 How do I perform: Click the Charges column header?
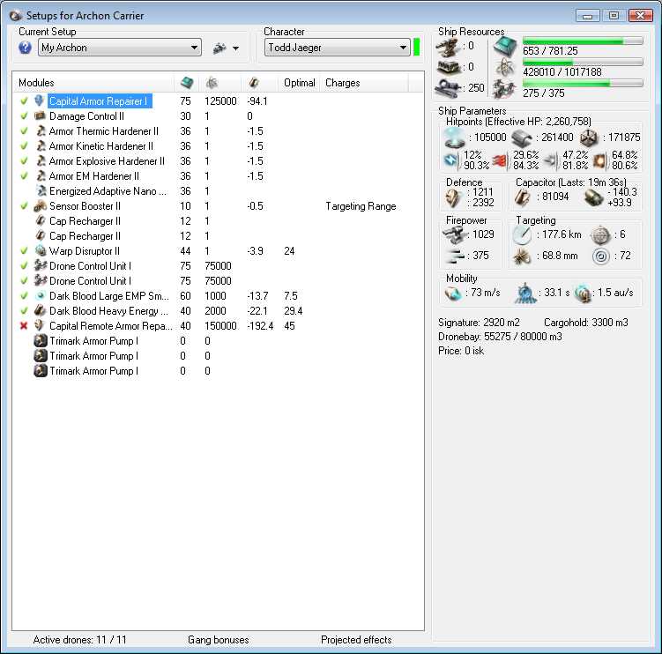pyautogui.click(x=342, y=83)
